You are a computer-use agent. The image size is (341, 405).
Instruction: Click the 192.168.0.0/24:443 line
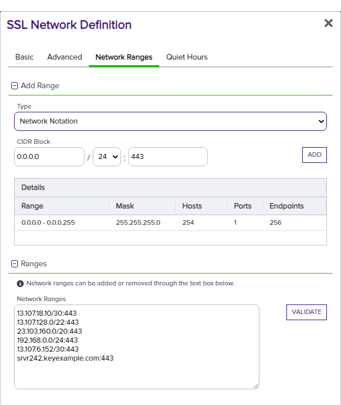[x=47, y=340]
